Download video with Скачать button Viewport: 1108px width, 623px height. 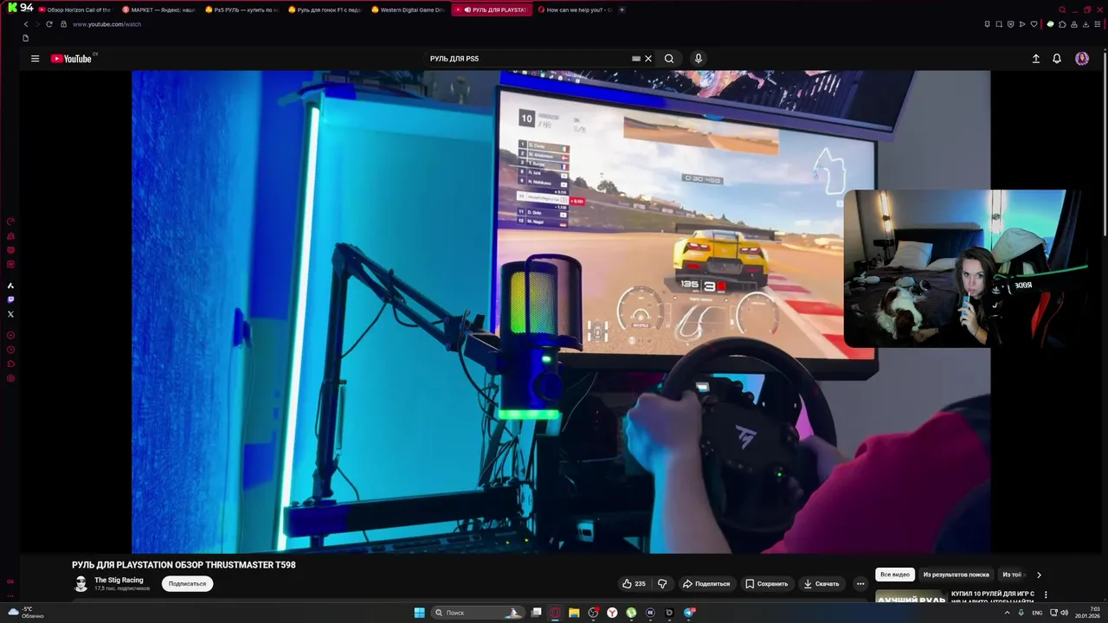click(x=821, y=584)
